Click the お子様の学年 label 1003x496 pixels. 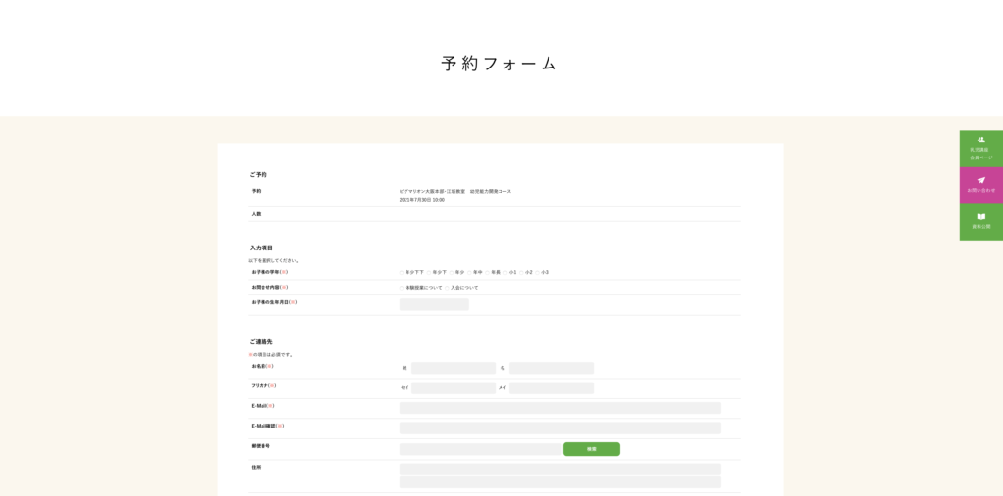point(269,272)
